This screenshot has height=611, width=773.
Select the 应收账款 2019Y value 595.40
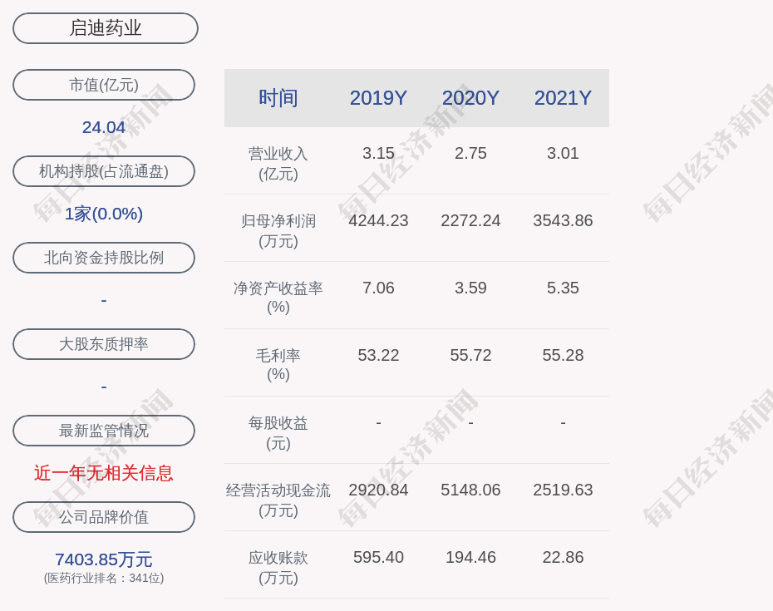point(378,557)
